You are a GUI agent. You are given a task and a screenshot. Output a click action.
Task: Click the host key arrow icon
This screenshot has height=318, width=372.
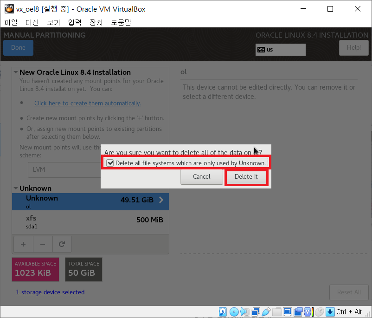click(x=330, y=312)
